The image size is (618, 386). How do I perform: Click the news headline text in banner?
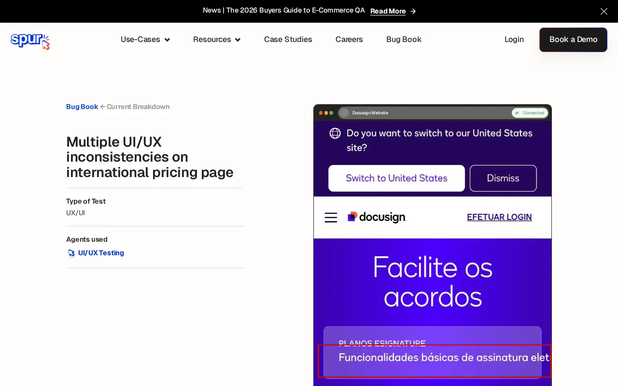pos(284,10)
